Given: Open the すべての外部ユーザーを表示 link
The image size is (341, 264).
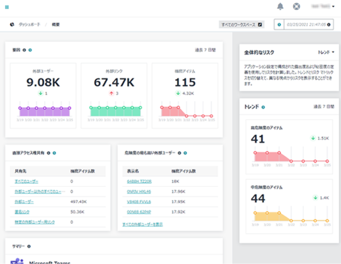Looking at the screenshot, I should pyautogui.click(x=143, y=224).
